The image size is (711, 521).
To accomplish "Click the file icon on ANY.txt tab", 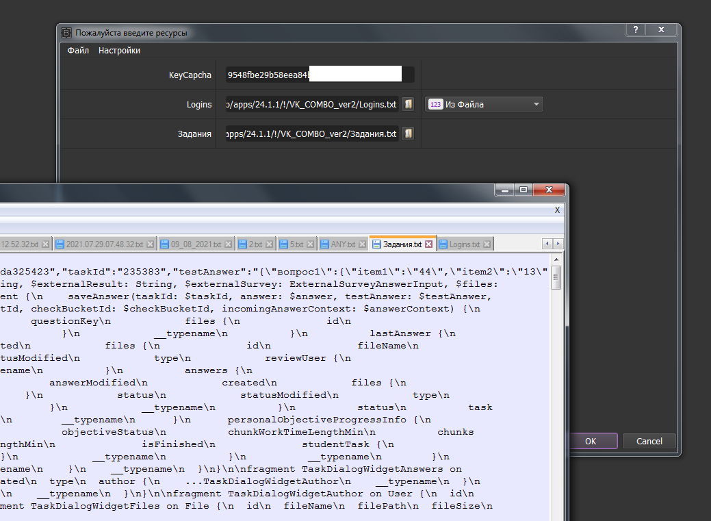I will [324, 244].
